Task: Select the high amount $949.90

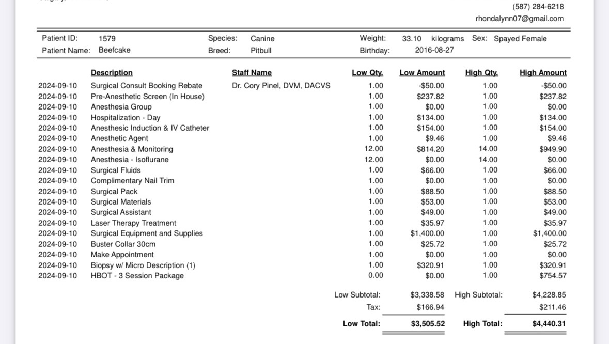Action: tap(553, 149)
